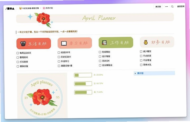Click the money bag icon on 财务目标
The width and height of the screenshot is (190, 122).
[x=146, y=42]
